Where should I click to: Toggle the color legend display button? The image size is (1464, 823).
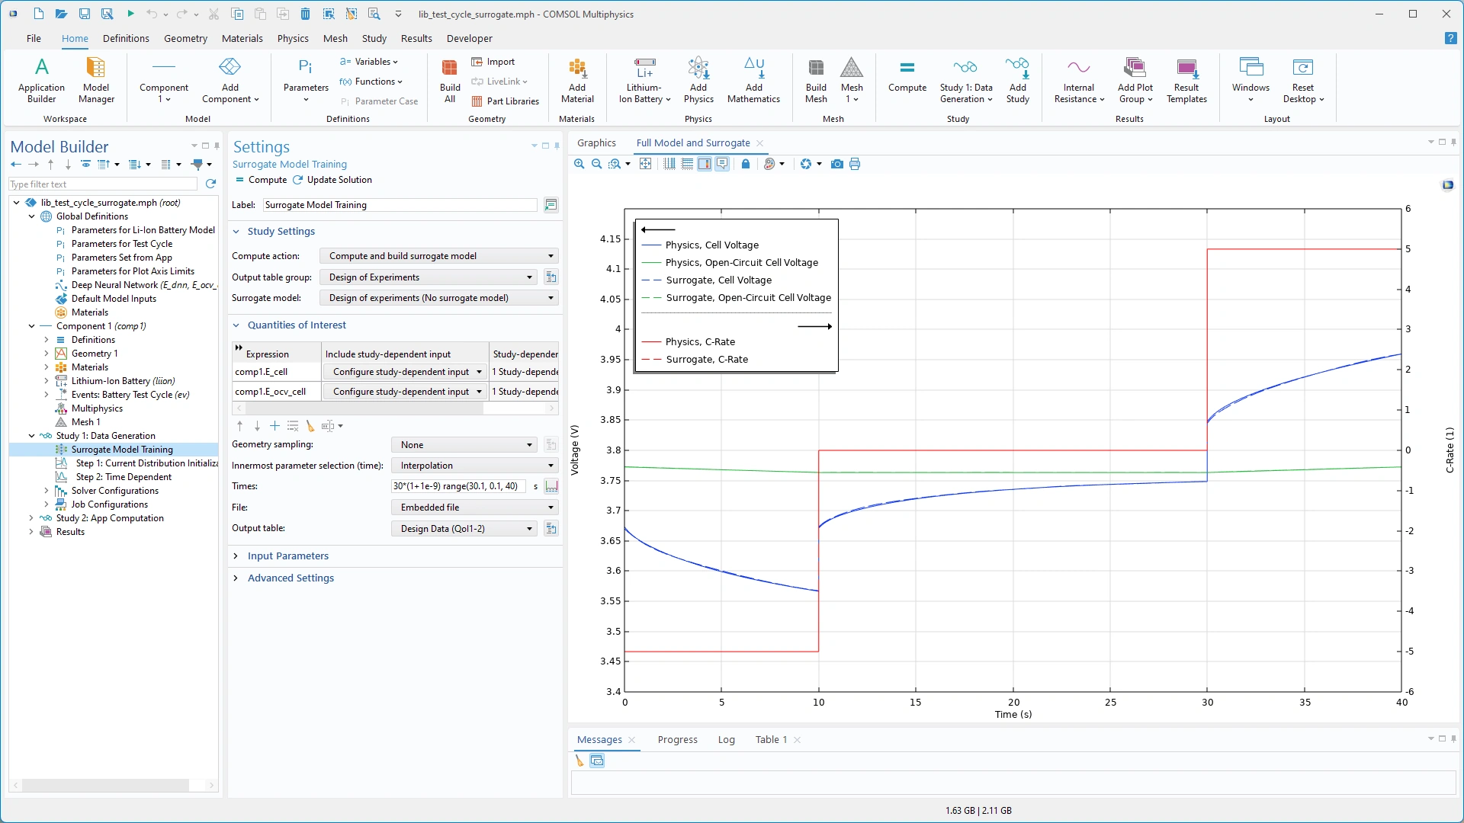pyautogui.click(x=704, y=164)
